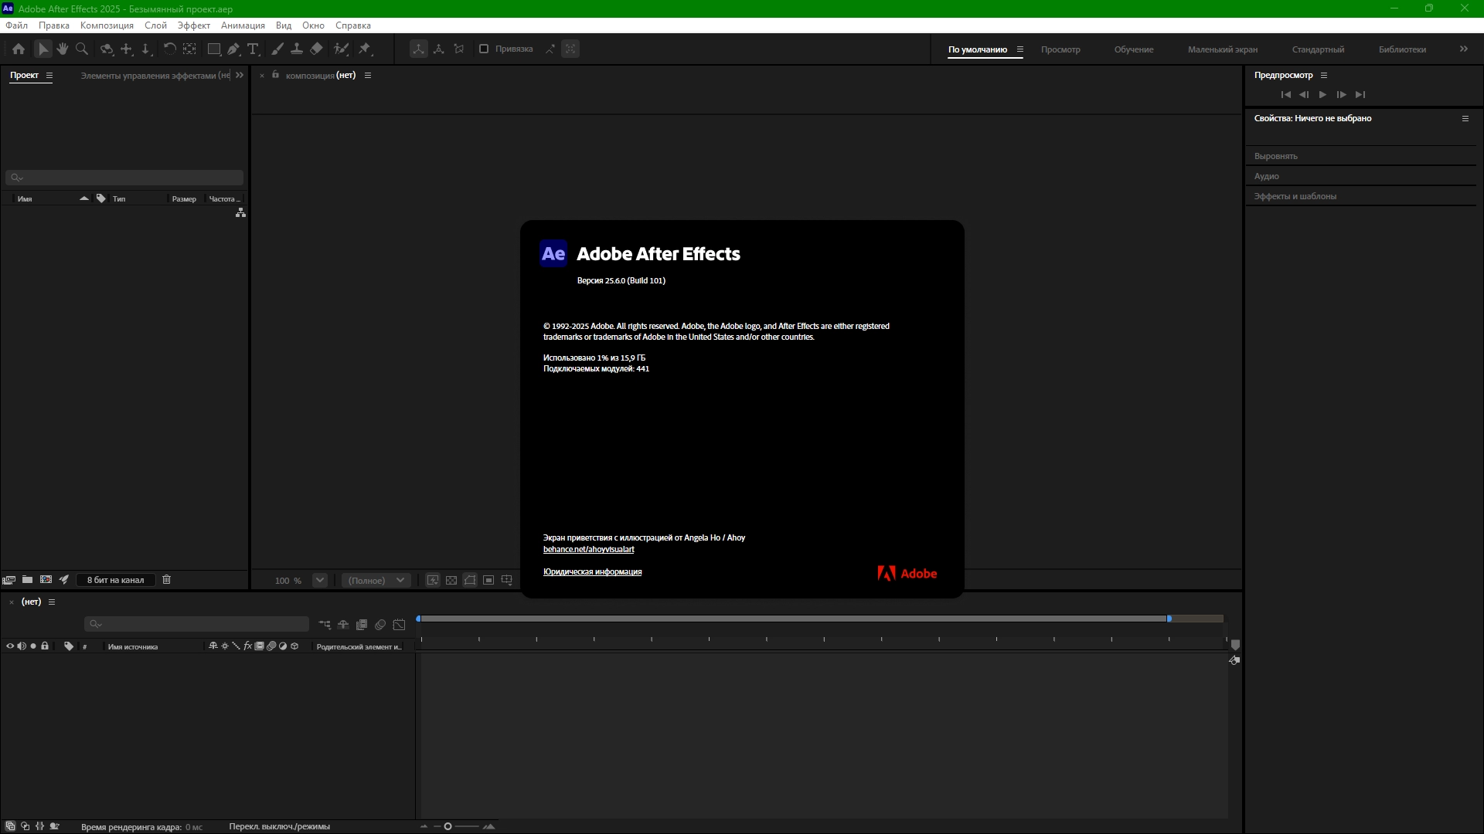Select the Zoom magnifier tool
Viewport: 1484px width, 834px height.
[82, 49]
